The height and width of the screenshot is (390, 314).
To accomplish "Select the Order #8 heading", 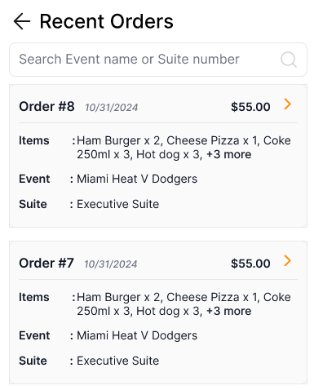I will [x=46, y=106].
